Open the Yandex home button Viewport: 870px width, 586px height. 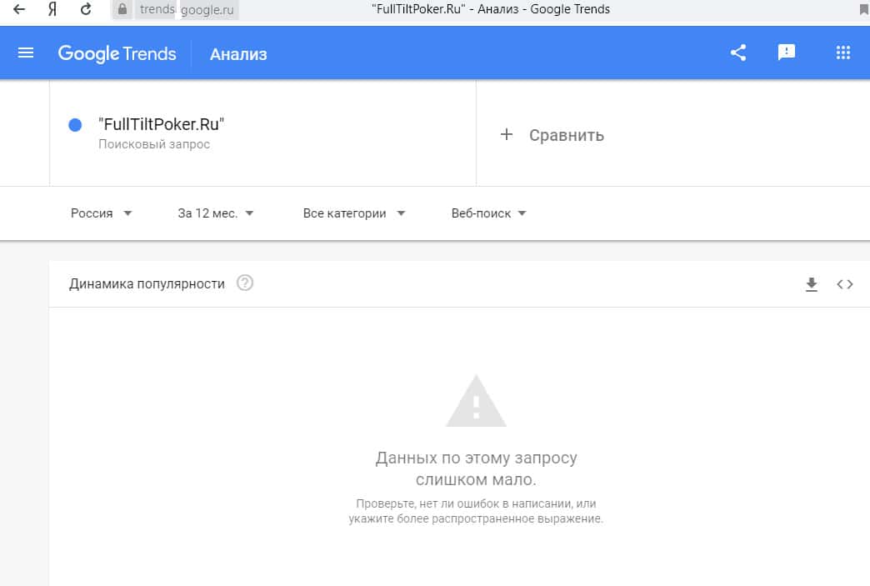[x=52, y=9]
